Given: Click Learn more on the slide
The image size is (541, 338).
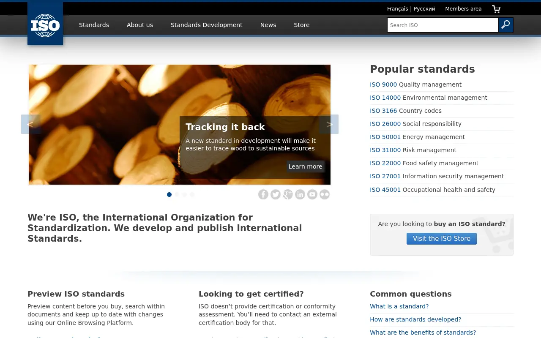Looking at the screenshot, I should pos(305,166).
